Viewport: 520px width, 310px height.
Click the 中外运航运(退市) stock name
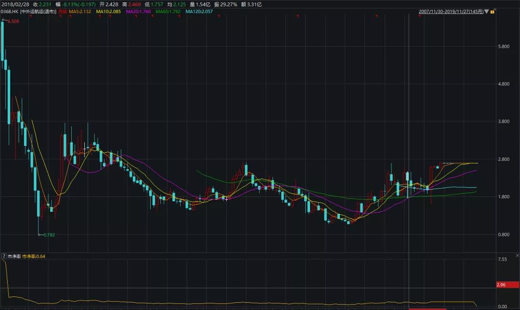(39, 11)
